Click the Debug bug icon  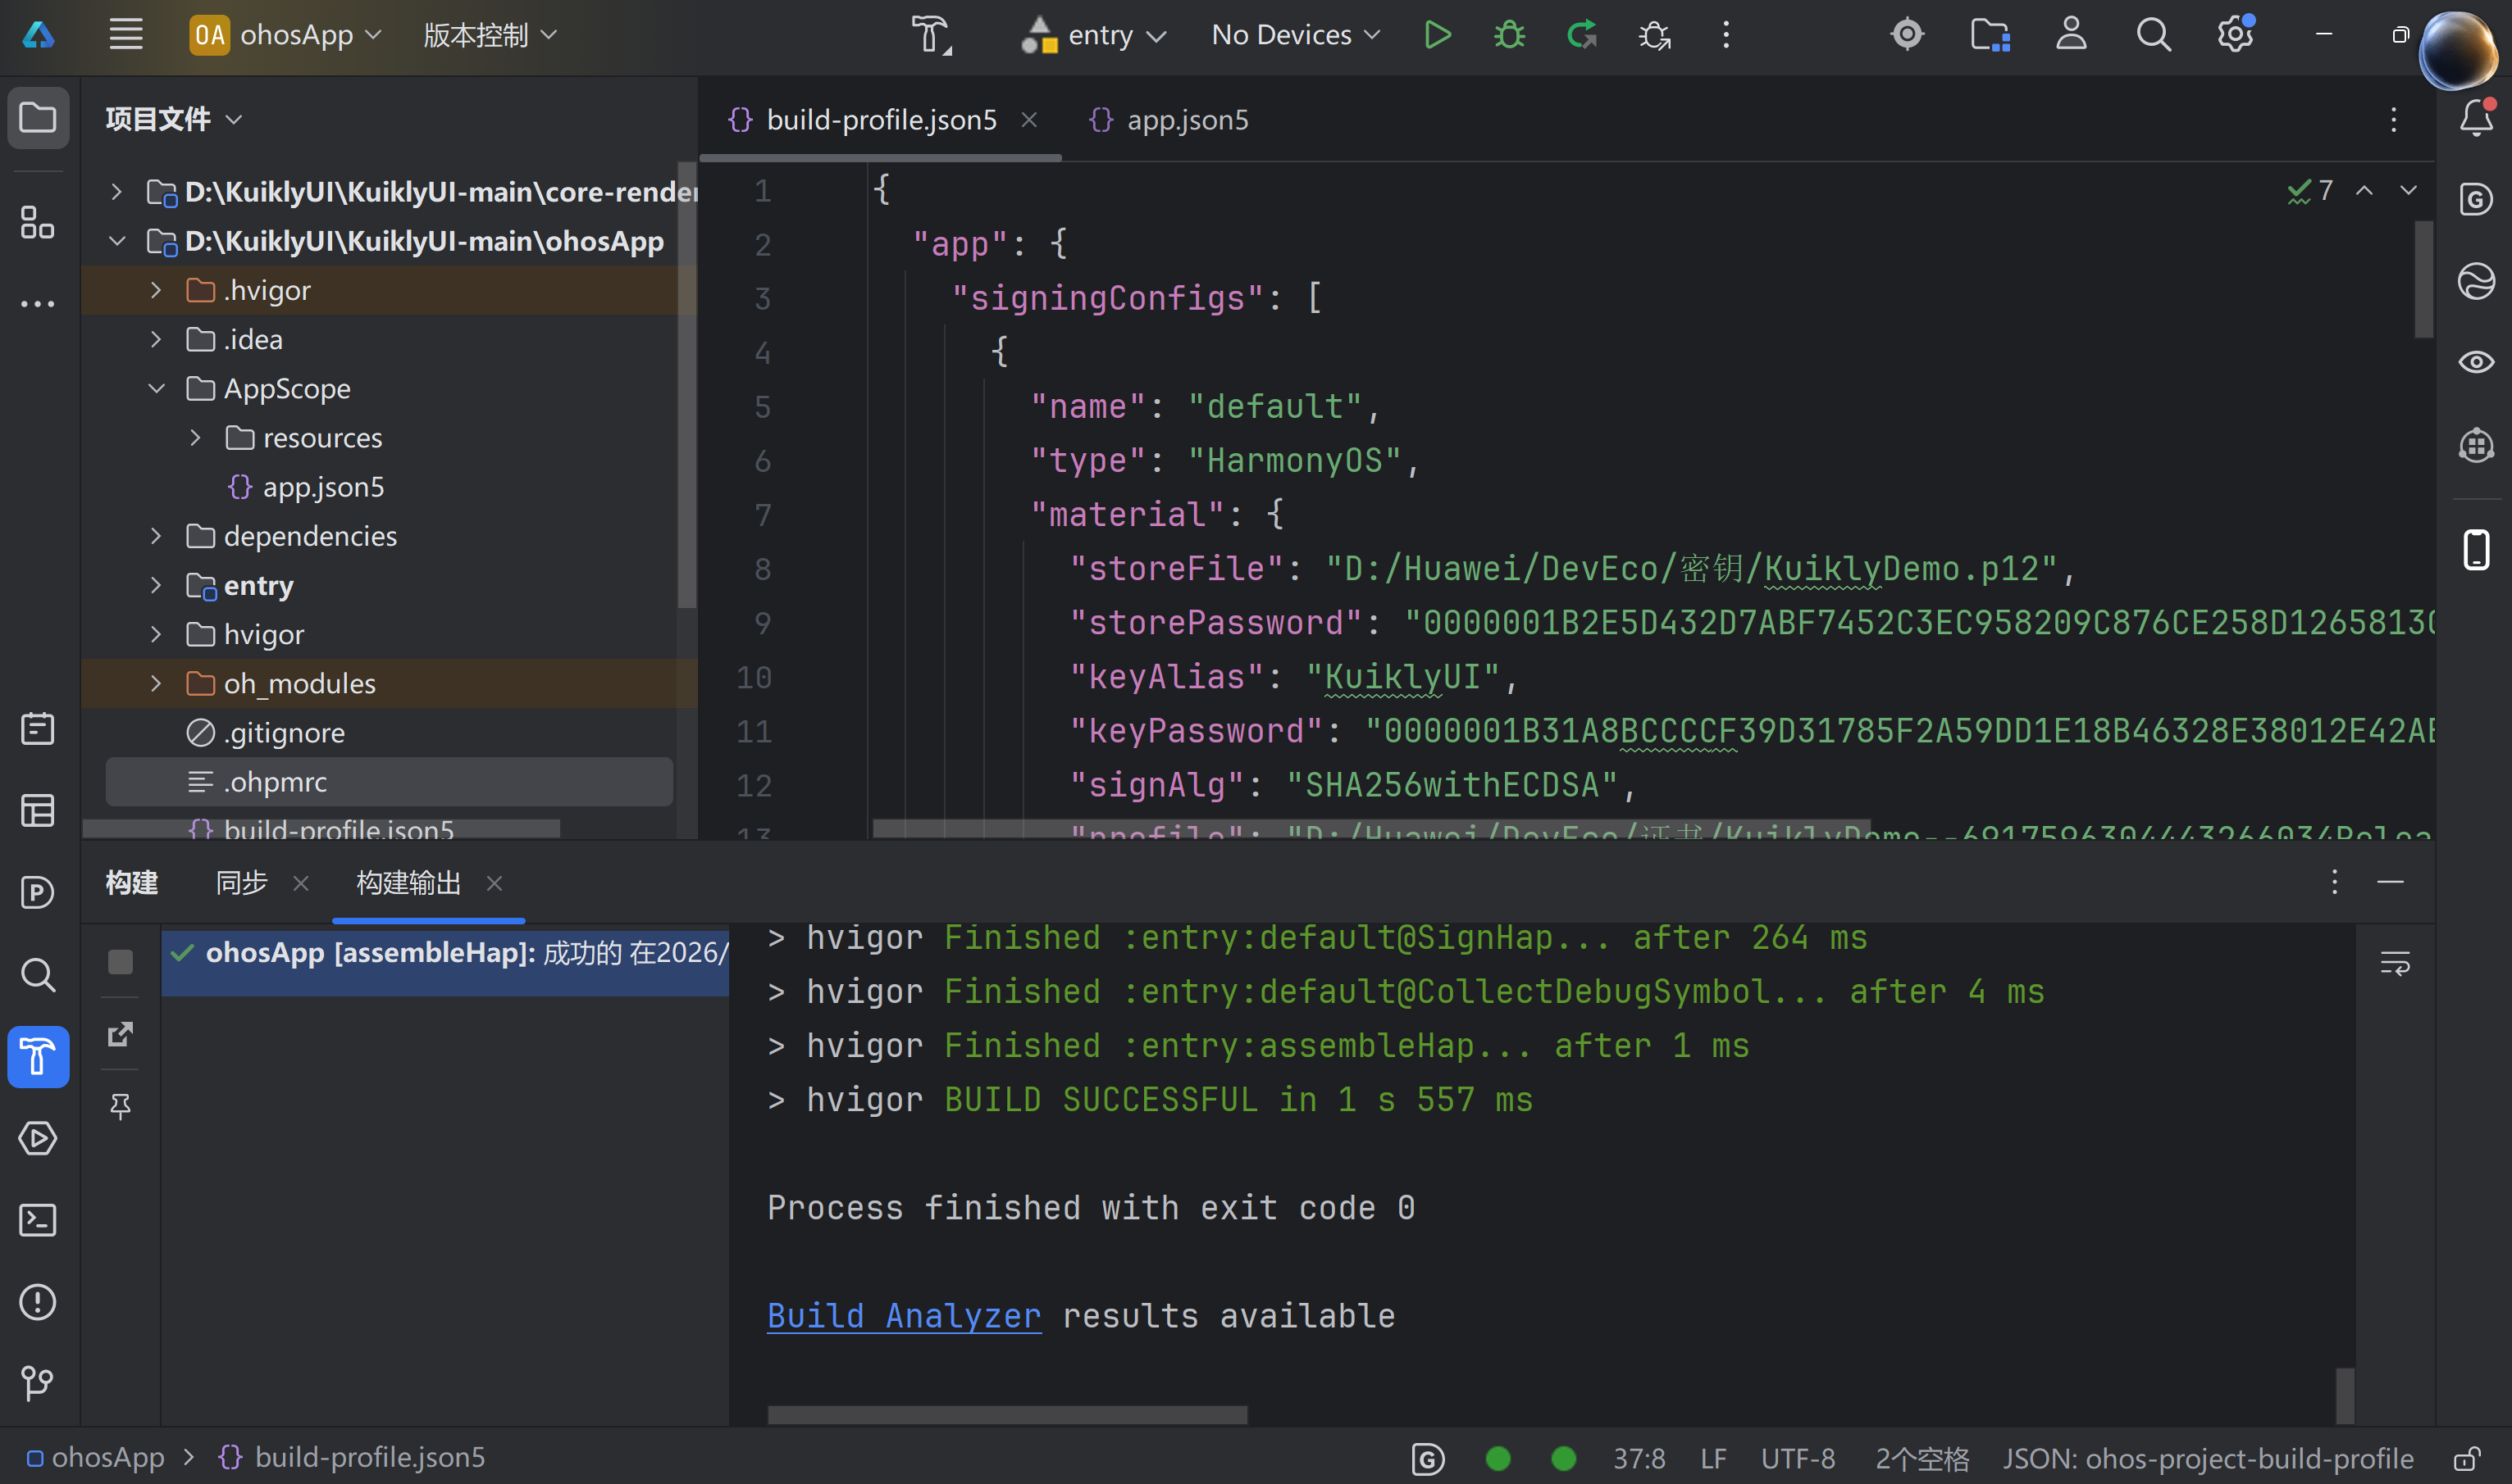[1509, 35]
